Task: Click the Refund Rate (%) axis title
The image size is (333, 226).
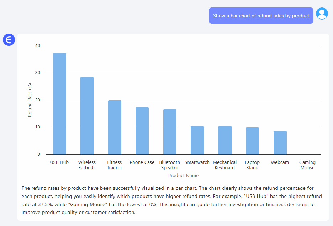Action: [30, 100]
